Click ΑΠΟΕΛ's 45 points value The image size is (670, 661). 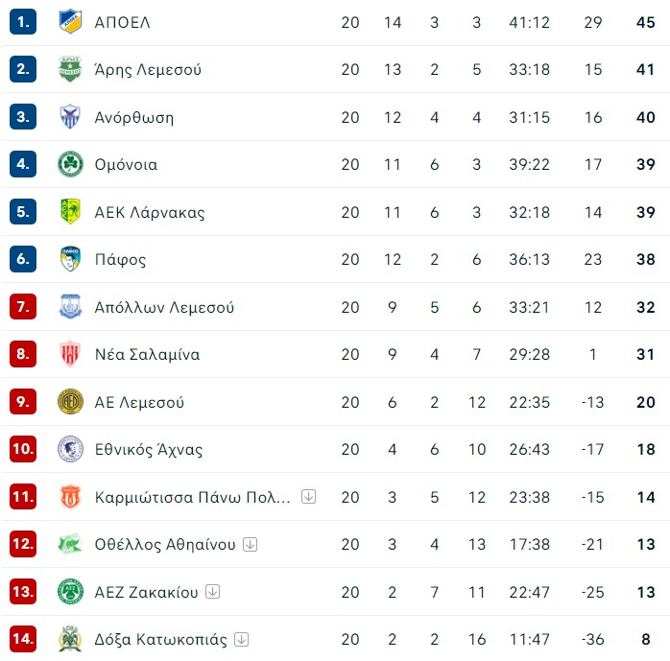coord(645,22)
